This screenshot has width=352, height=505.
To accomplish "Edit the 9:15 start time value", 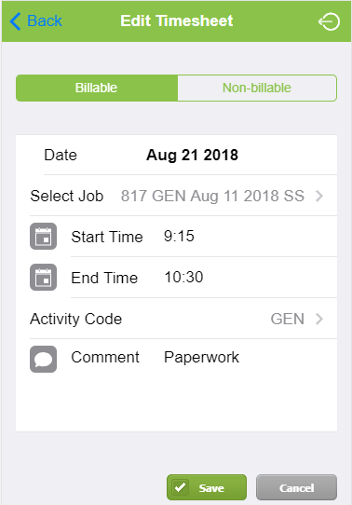I will coord(179,236).
